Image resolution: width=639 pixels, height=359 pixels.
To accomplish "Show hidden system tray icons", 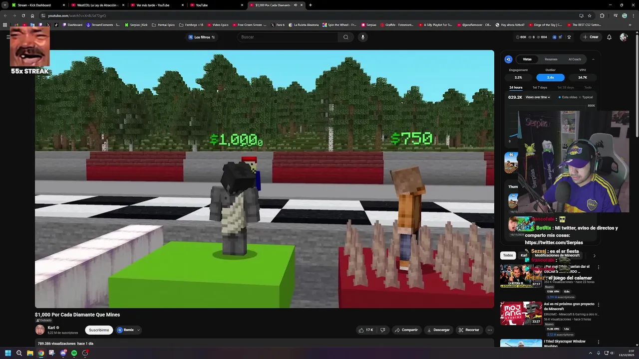I will (590, 353).
